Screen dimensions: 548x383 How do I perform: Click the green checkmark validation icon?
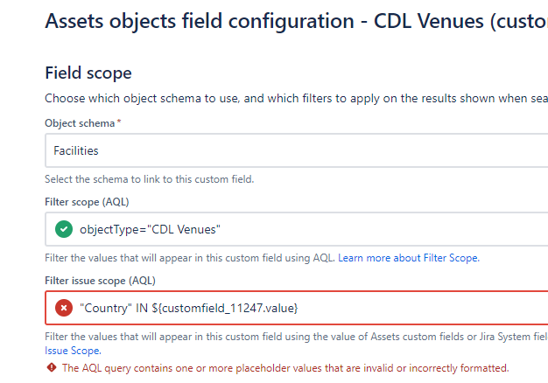click(64, 229)
